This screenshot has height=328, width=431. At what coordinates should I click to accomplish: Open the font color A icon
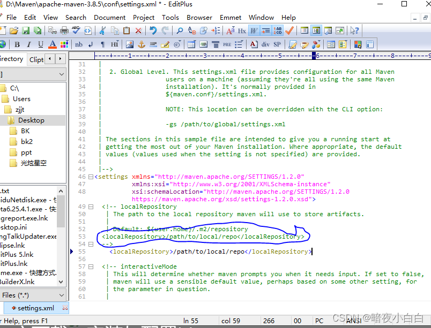click(52, 44)
